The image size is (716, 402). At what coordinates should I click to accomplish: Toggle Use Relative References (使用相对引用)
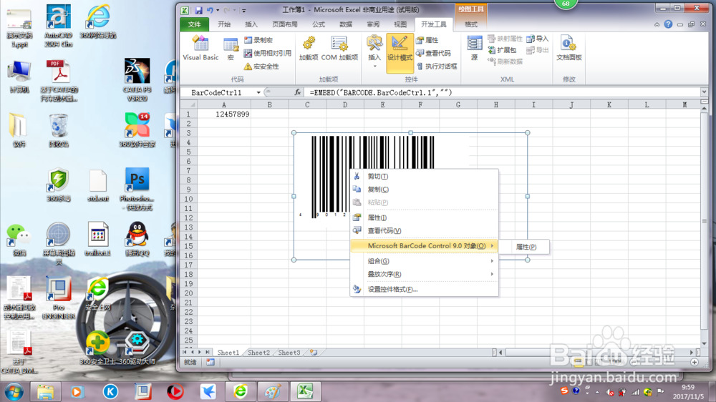268,54
